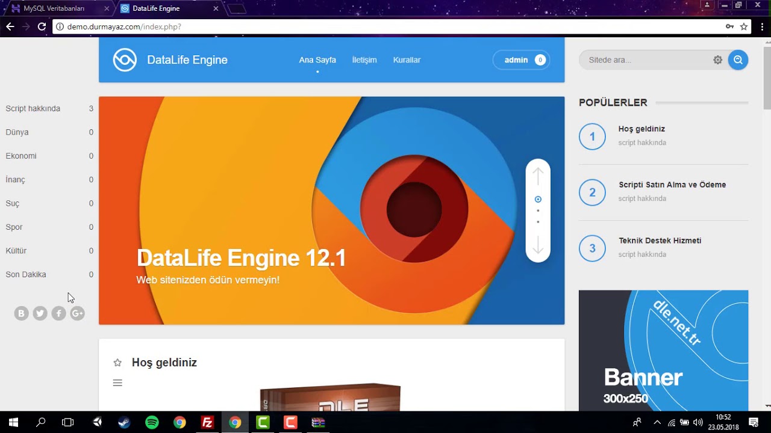
Task: Select the second slide dot
Action: pos(538,211)
